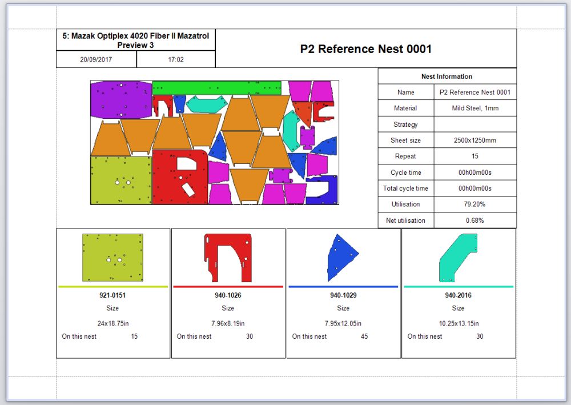This screenshot has height=405, width=571.
Task: Click the 0.68% net utilisation value
Action: point(475,220)
